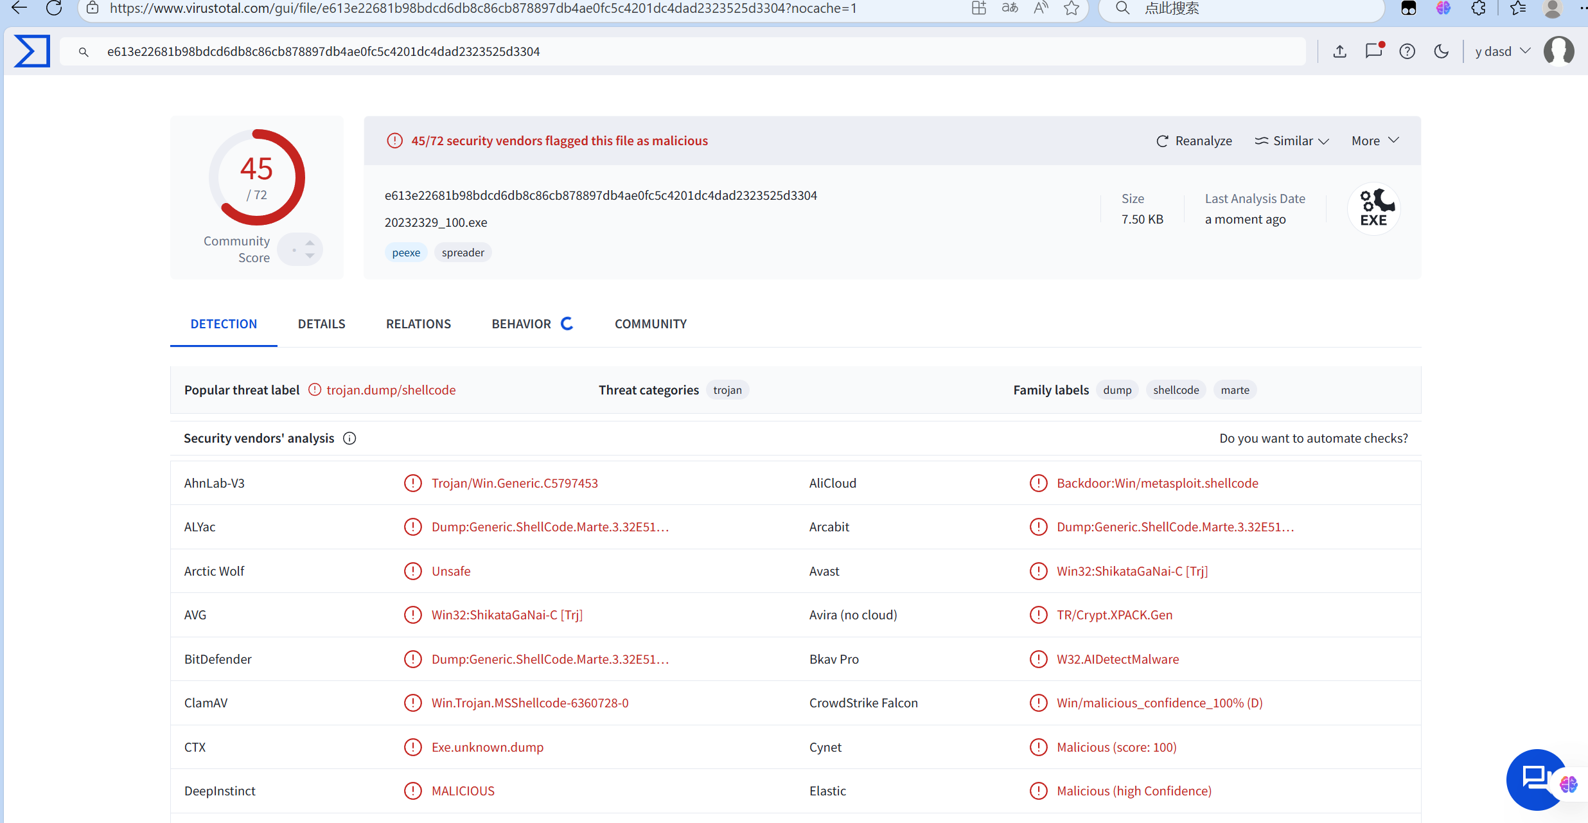Click the browser favorites star icon
This screenshot has width=1588, height=823.
click(x=1072, y=8)
